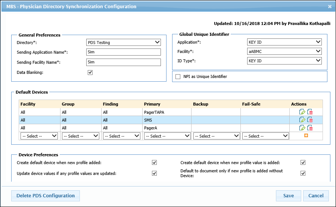Image resolution: width=336 pixels, height=207 pixels.
Task: Select the PagerTAPA primary cell
Action: (x=167, y=112)
